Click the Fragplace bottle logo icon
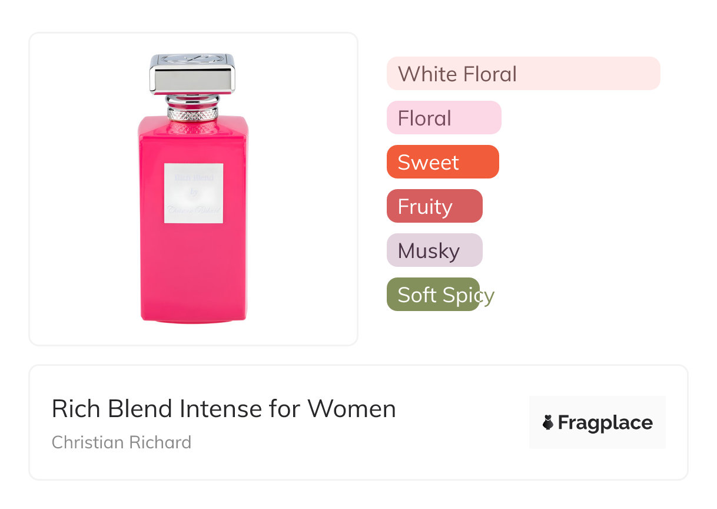This screenshot has width=717, height=509. point(548,422)
